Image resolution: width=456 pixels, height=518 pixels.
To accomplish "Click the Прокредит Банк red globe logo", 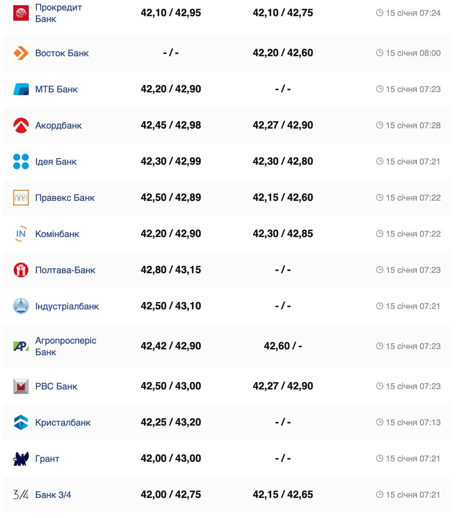I will coord(21,13).
